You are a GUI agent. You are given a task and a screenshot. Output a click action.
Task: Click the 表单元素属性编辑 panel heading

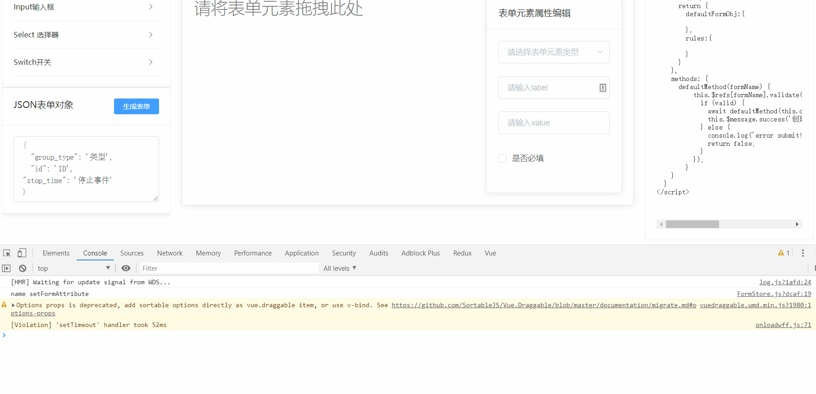tap(534, 13)
